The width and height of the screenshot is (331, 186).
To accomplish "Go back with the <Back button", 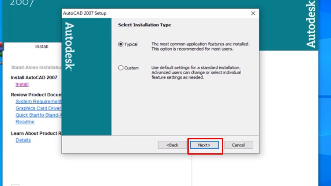I will point(172,145).
